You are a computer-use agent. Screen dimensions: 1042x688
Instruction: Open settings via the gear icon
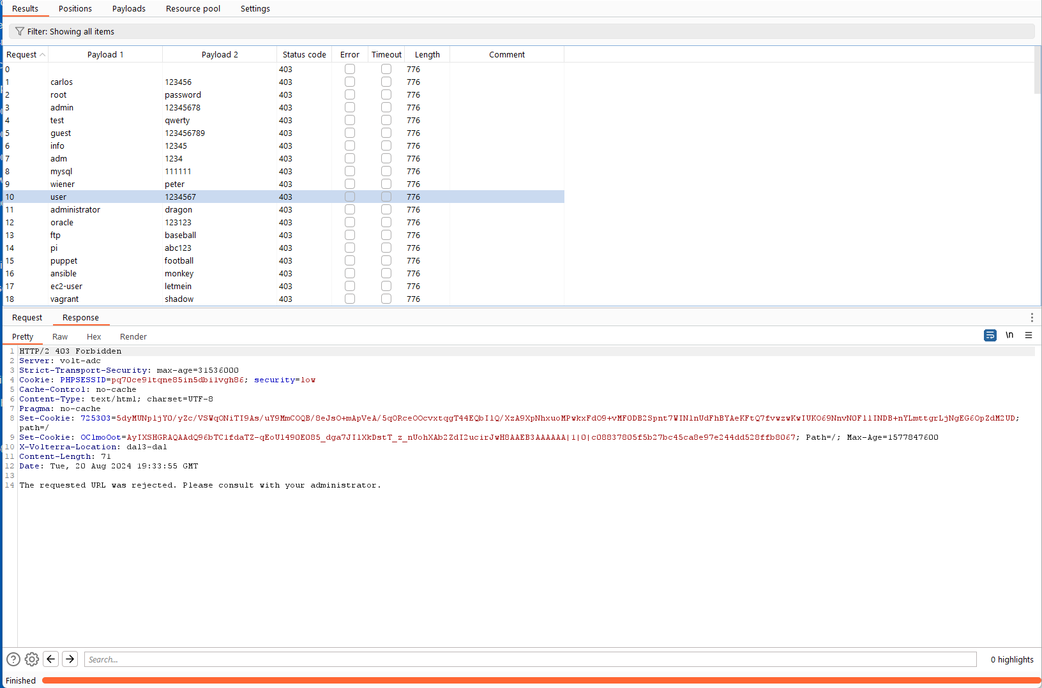(x=31, y=659)
